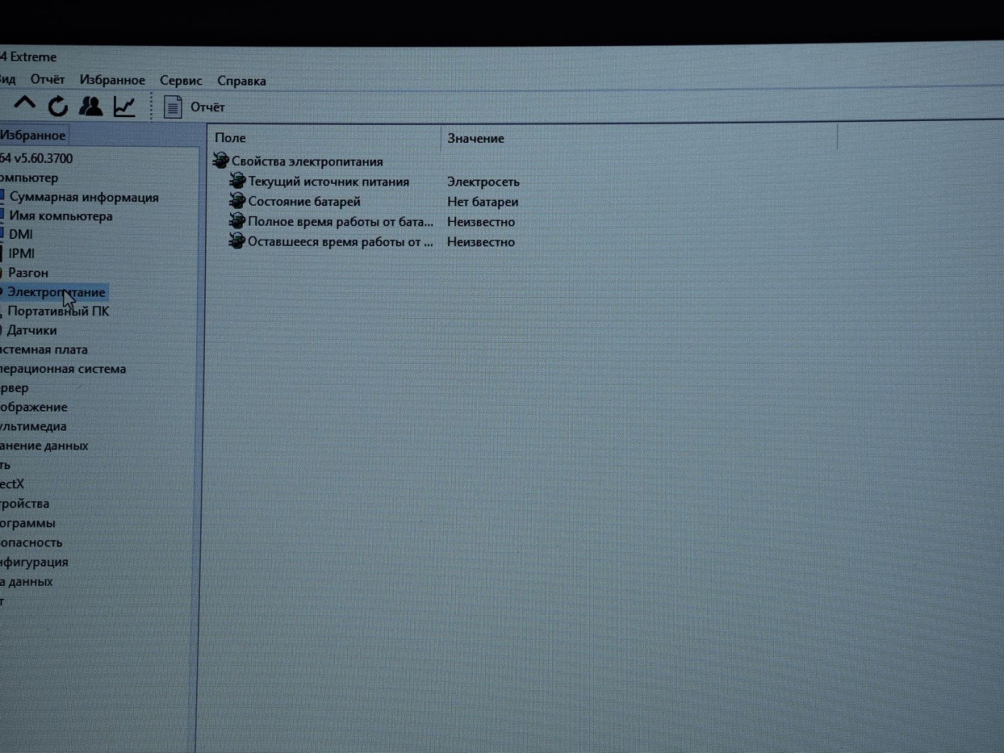Click the Отчёт toolbar button label
The width and height of the screenshot is (1004, 753).
click(x=207, y=107)
